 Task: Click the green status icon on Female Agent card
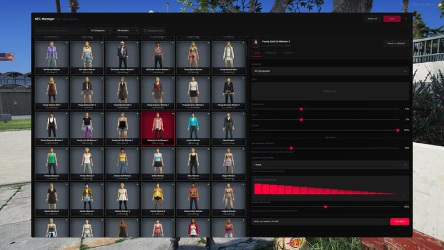(244, 114)
